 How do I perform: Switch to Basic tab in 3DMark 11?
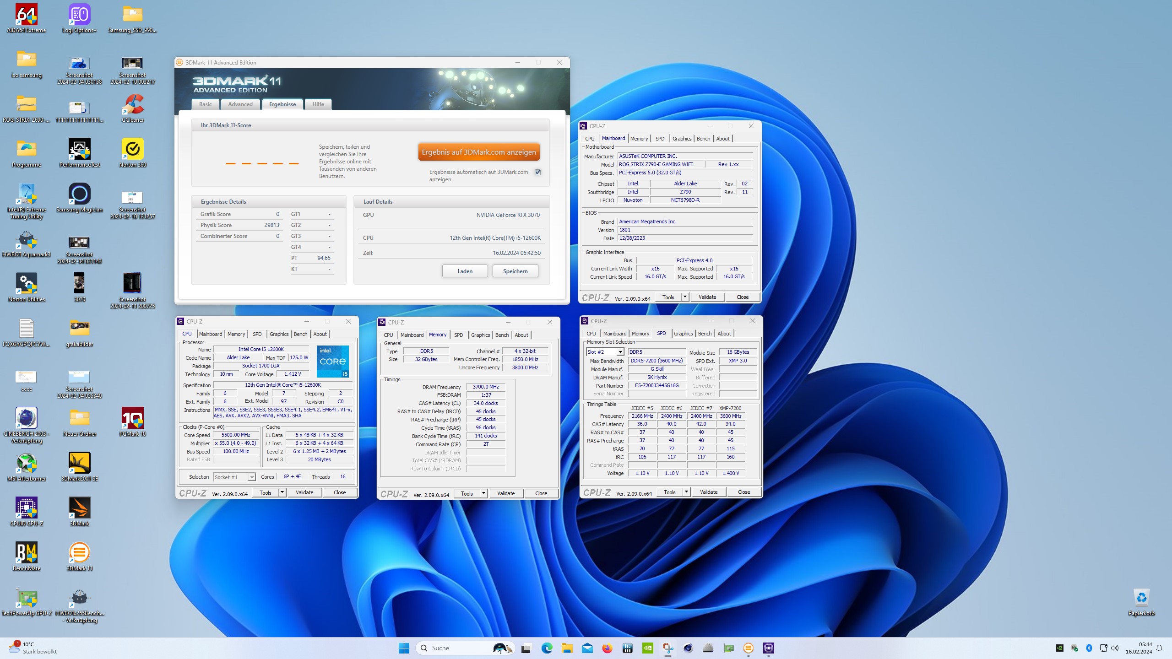click(206, 104)
